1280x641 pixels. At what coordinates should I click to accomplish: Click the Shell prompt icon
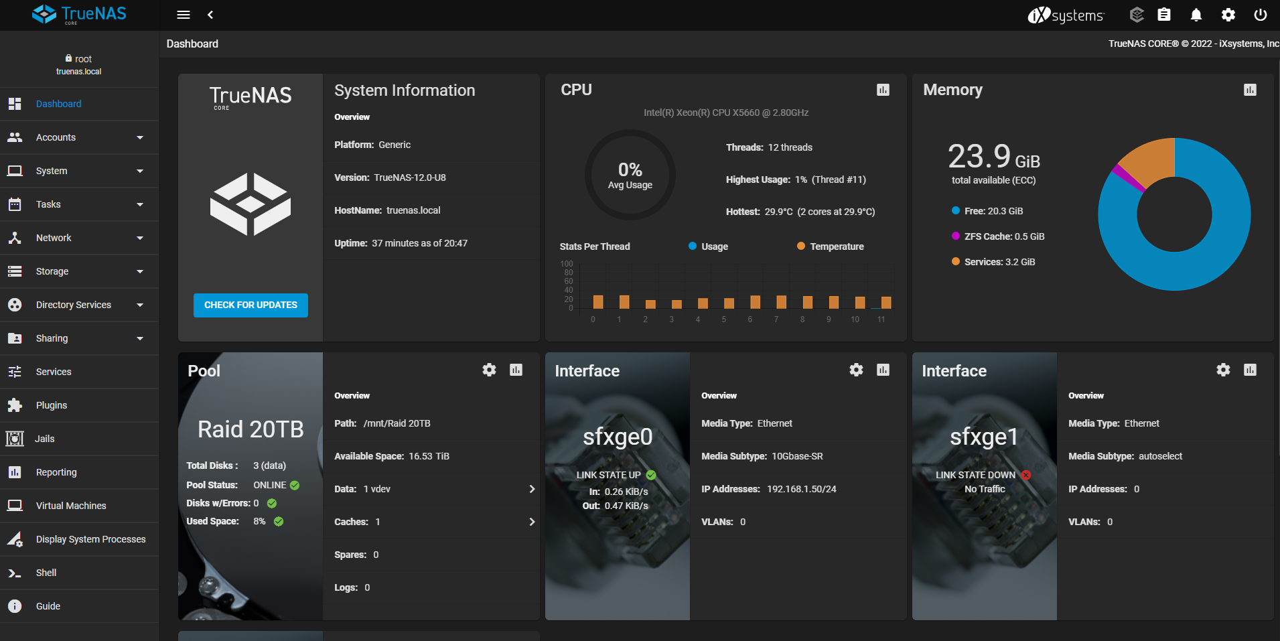tap(15, 573)
